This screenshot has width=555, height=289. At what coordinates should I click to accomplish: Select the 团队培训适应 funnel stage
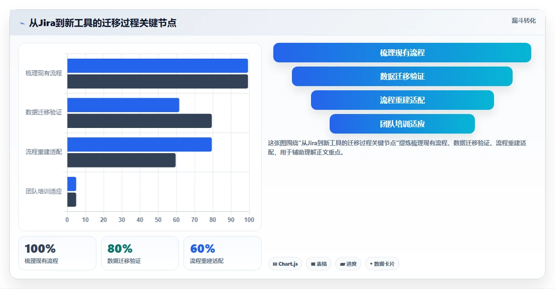click(402, 124)
